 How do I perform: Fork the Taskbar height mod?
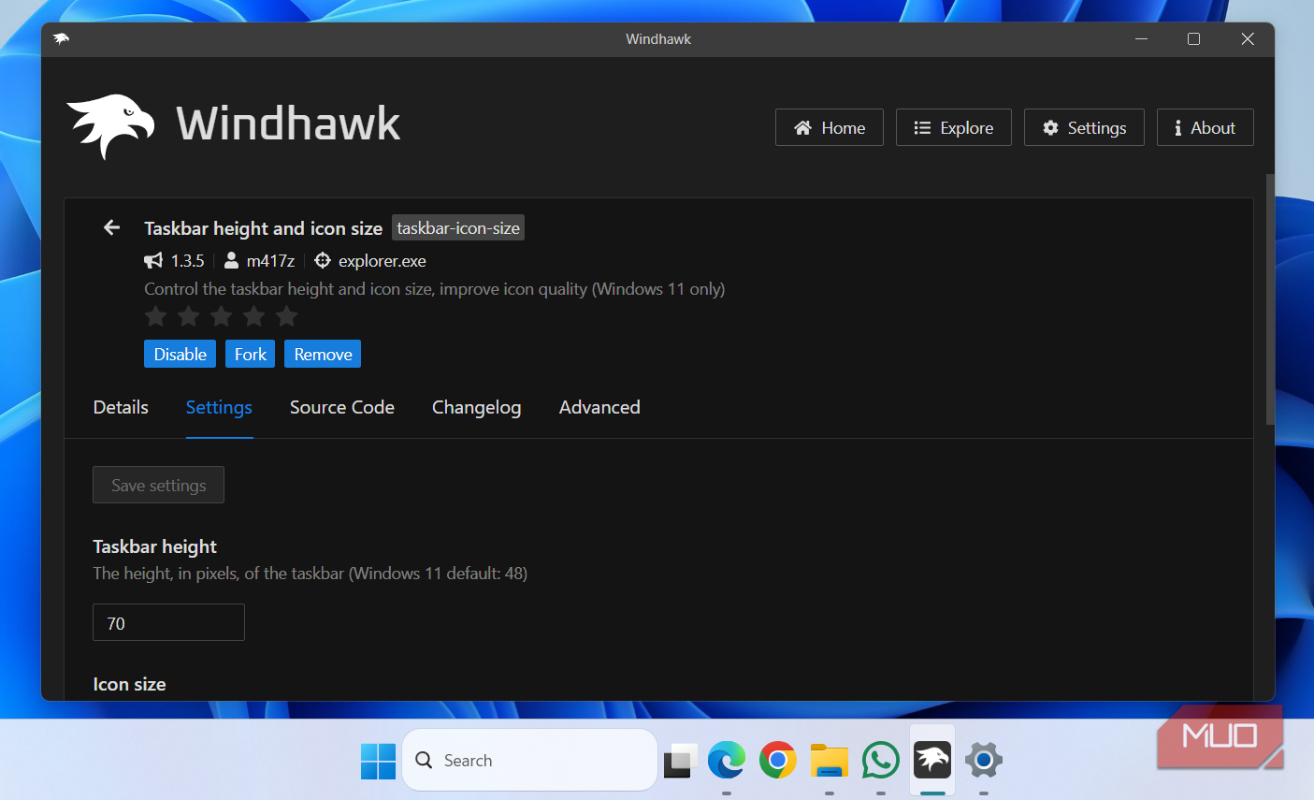click(x=251, y=354)
